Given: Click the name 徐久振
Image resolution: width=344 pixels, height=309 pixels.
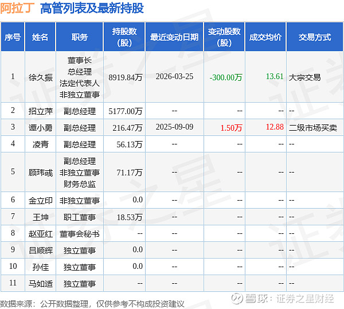Looking at the screenshot, I should [40, 77].
